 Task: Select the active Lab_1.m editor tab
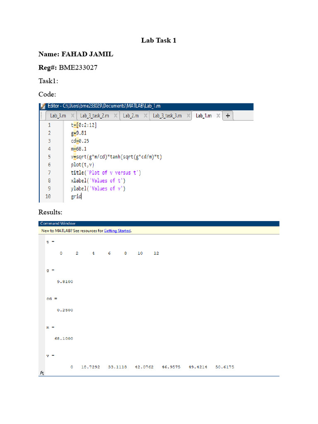(x=204, y=116)
